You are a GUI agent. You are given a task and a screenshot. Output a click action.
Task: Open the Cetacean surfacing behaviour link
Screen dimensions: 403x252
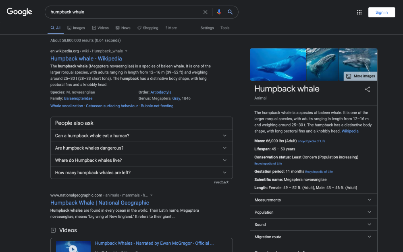point(112,106)
